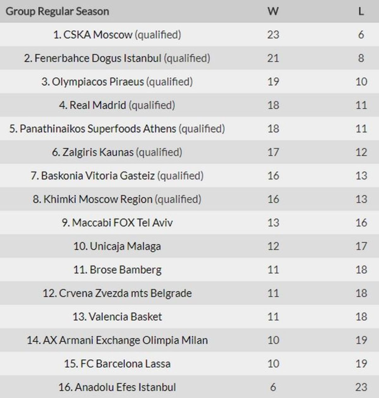Click FC Barcelona Lassa entry
Viewport: 379px width, 398px height.
click(125, 364)
